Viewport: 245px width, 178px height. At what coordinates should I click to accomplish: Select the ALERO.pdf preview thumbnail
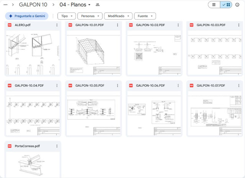click(33, 53)
